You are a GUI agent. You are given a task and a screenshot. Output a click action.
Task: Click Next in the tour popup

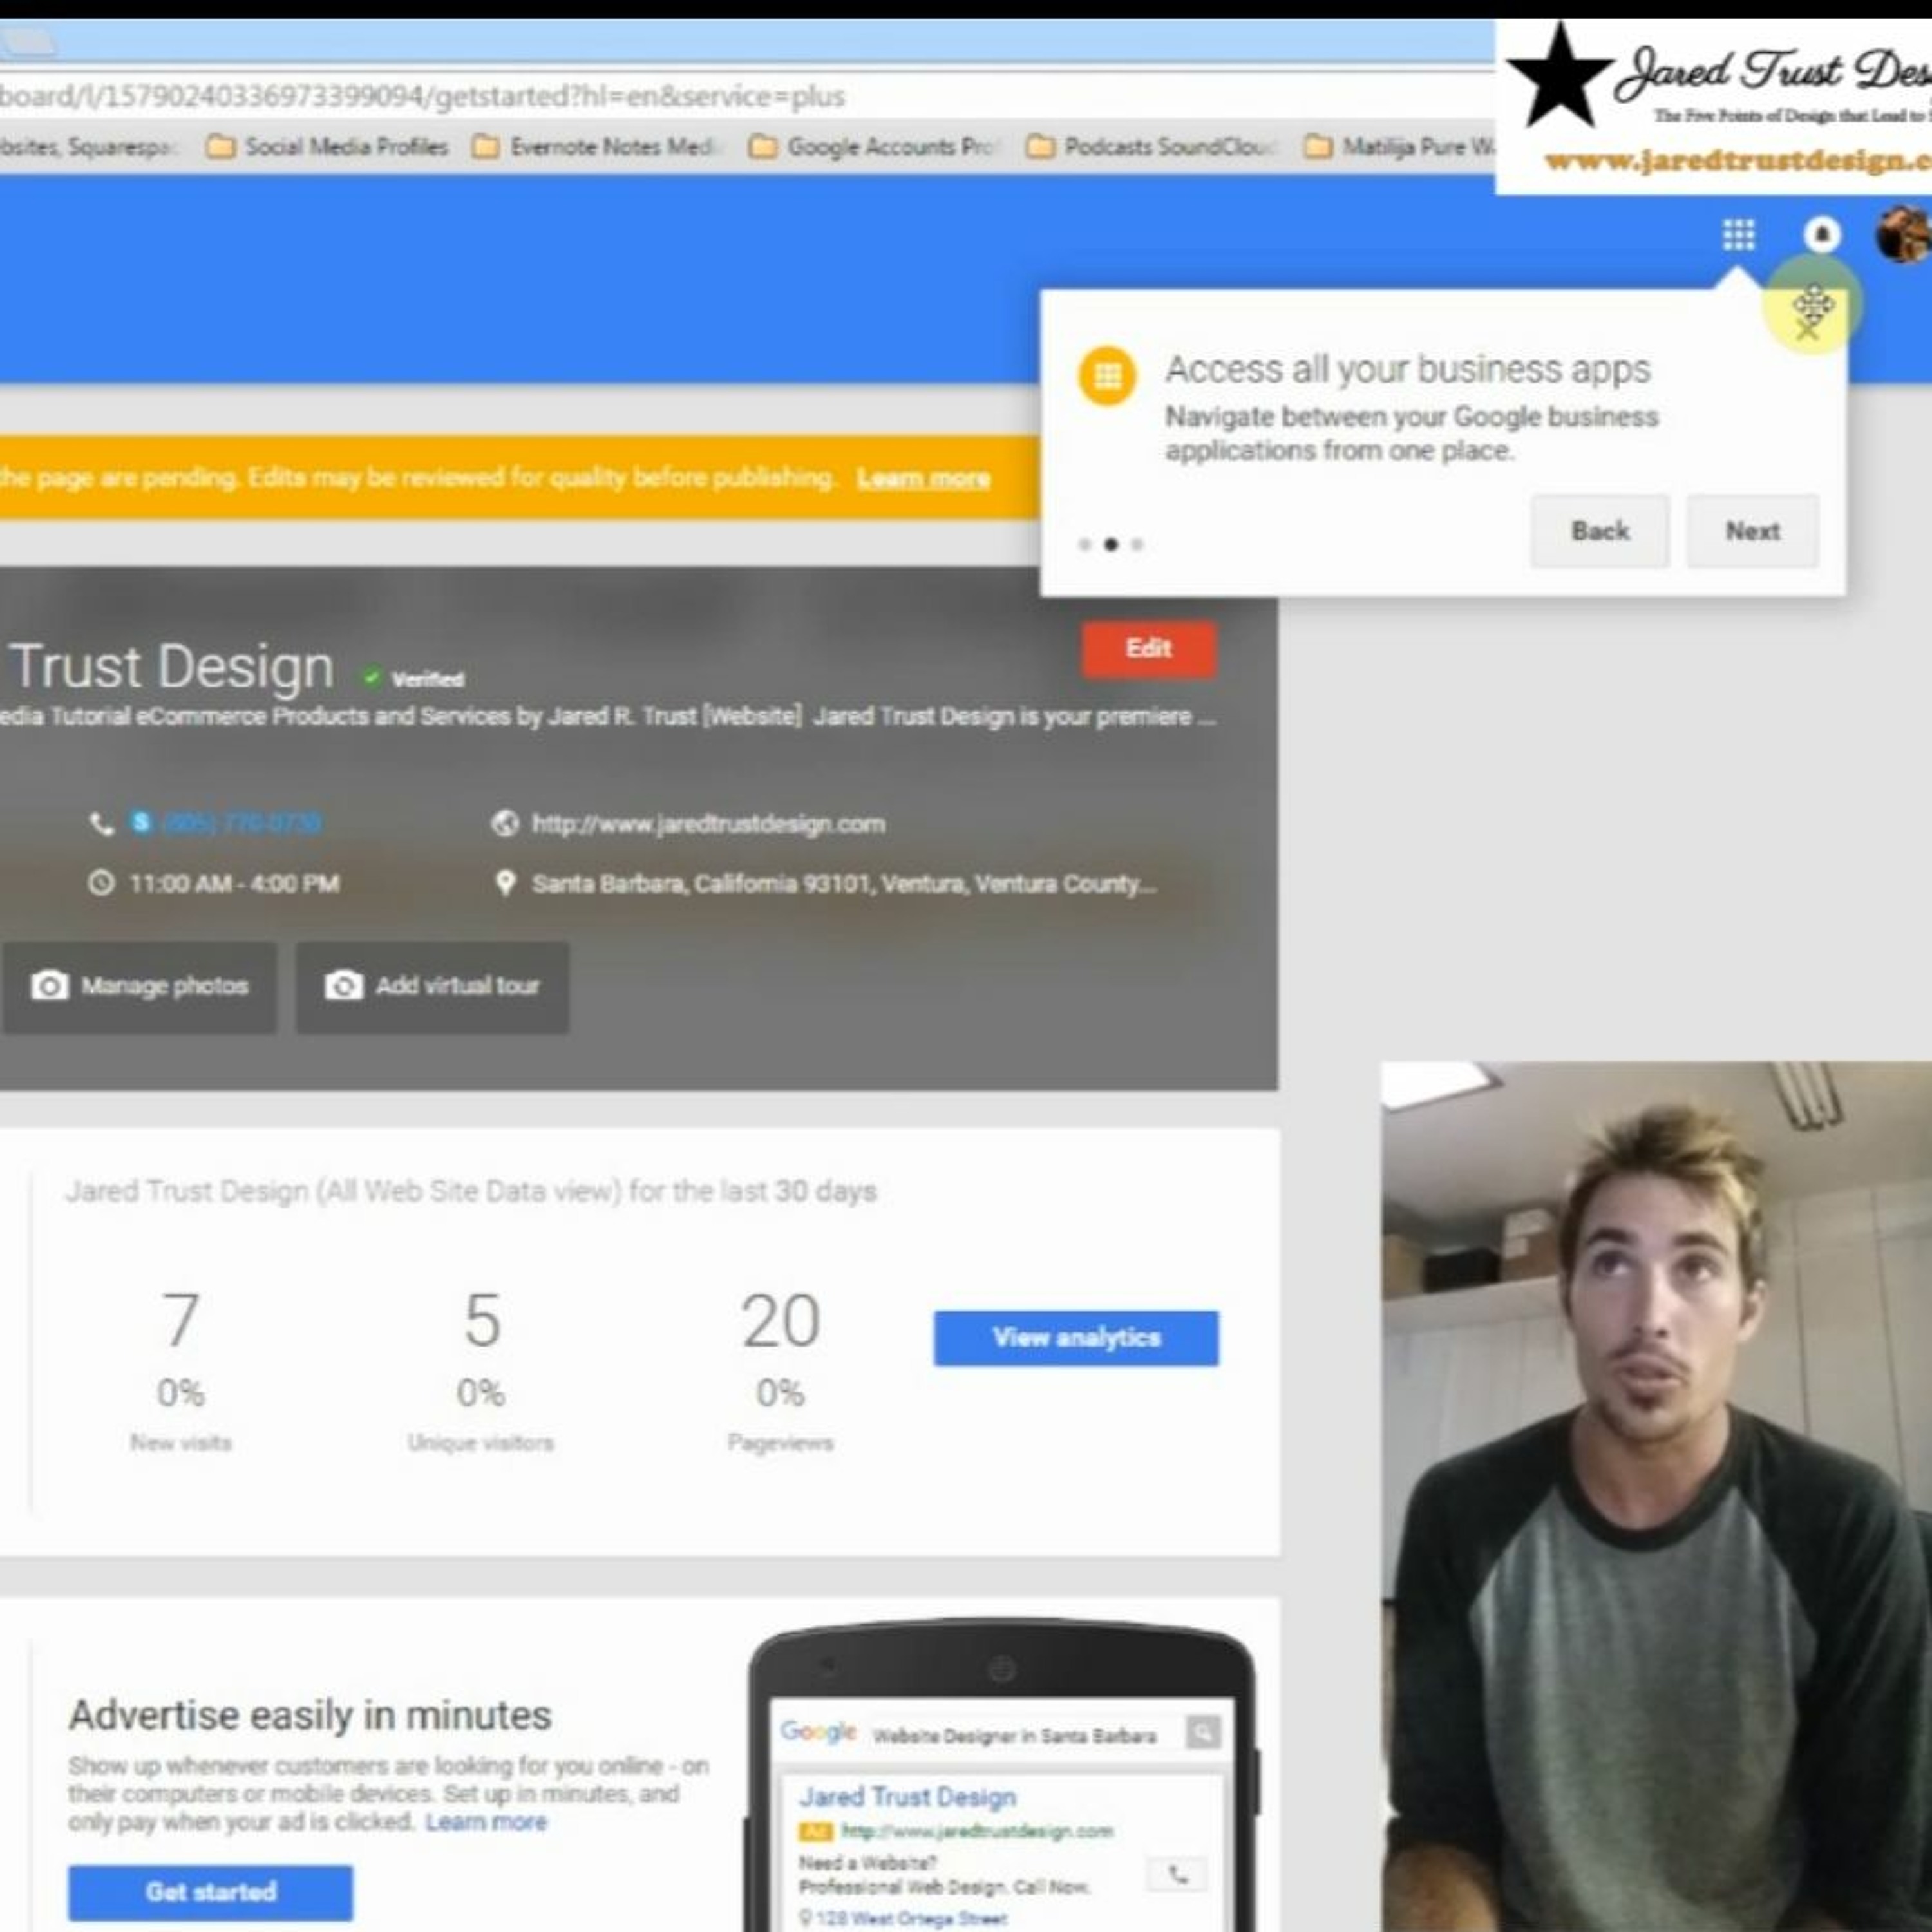point(1752,531)
